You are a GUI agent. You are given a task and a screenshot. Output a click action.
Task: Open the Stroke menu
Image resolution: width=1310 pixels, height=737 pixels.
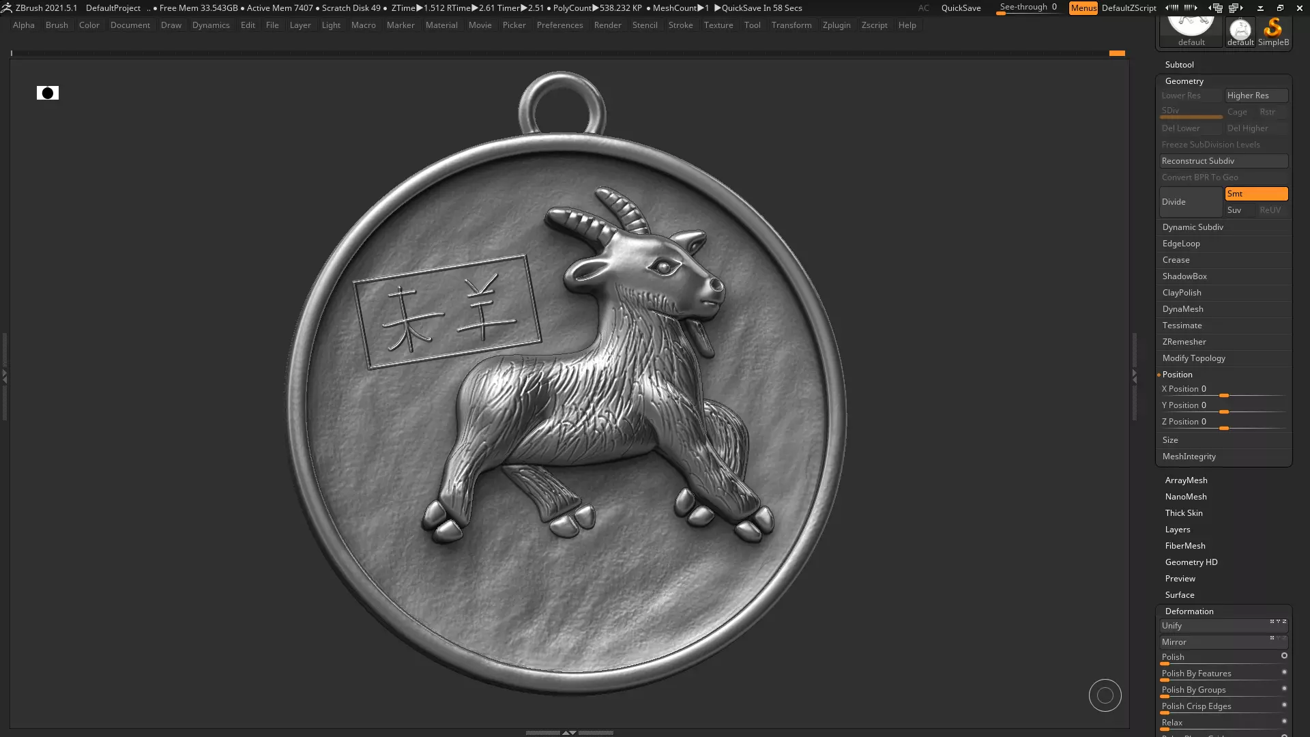point(680,25)
